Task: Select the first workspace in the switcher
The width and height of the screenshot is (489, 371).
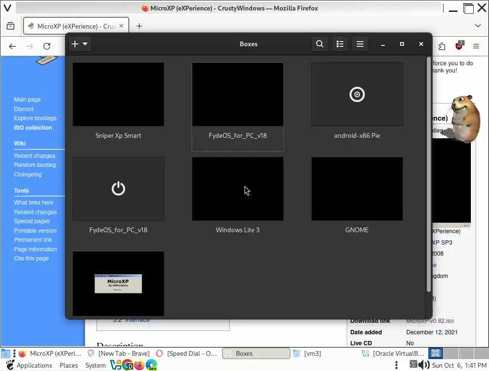Action: (x=436, y=353)
